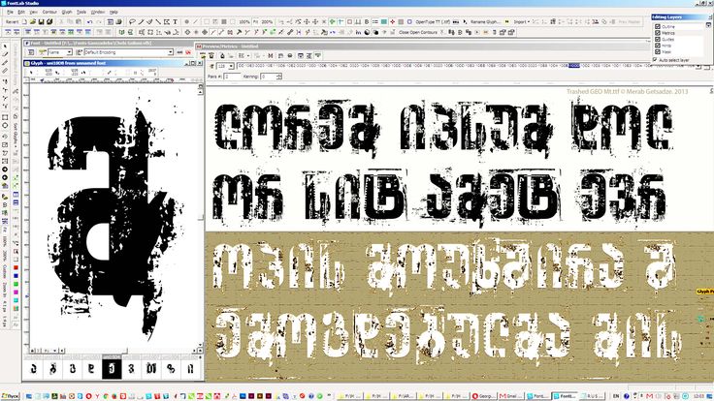Click the Rename Glyph button

click(485, 22)
